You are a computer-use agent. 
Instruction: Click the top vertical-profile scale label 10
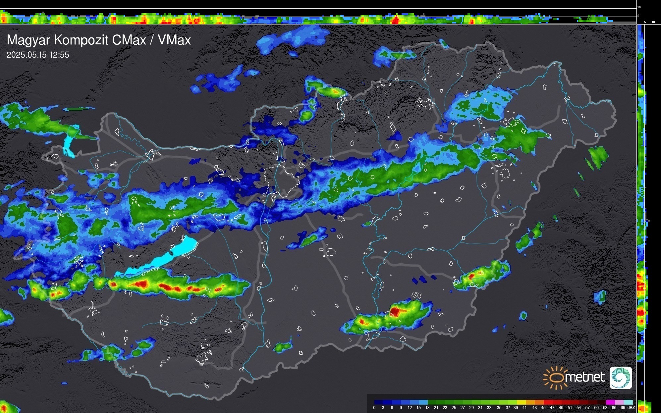click(639, 7)
